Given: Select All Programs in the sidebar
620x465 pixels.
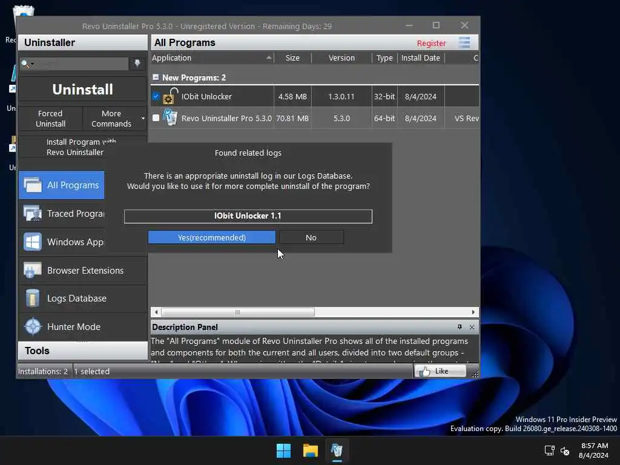Looking at the screenshot, I should tap(62, 185).
